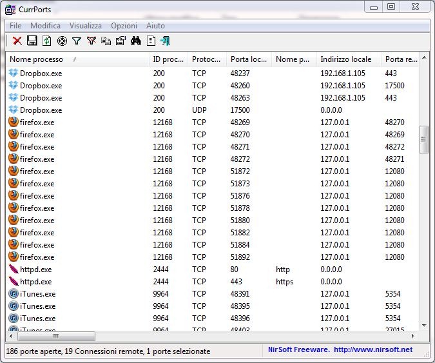
Task: Open the Modifica menu
Action: point(45,26)
